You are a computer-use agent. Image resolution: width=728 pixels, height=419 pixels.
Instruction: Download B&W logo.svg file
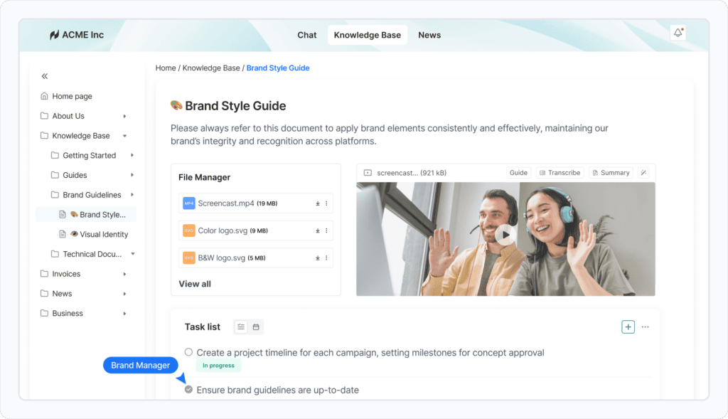(x=318, y=258)
